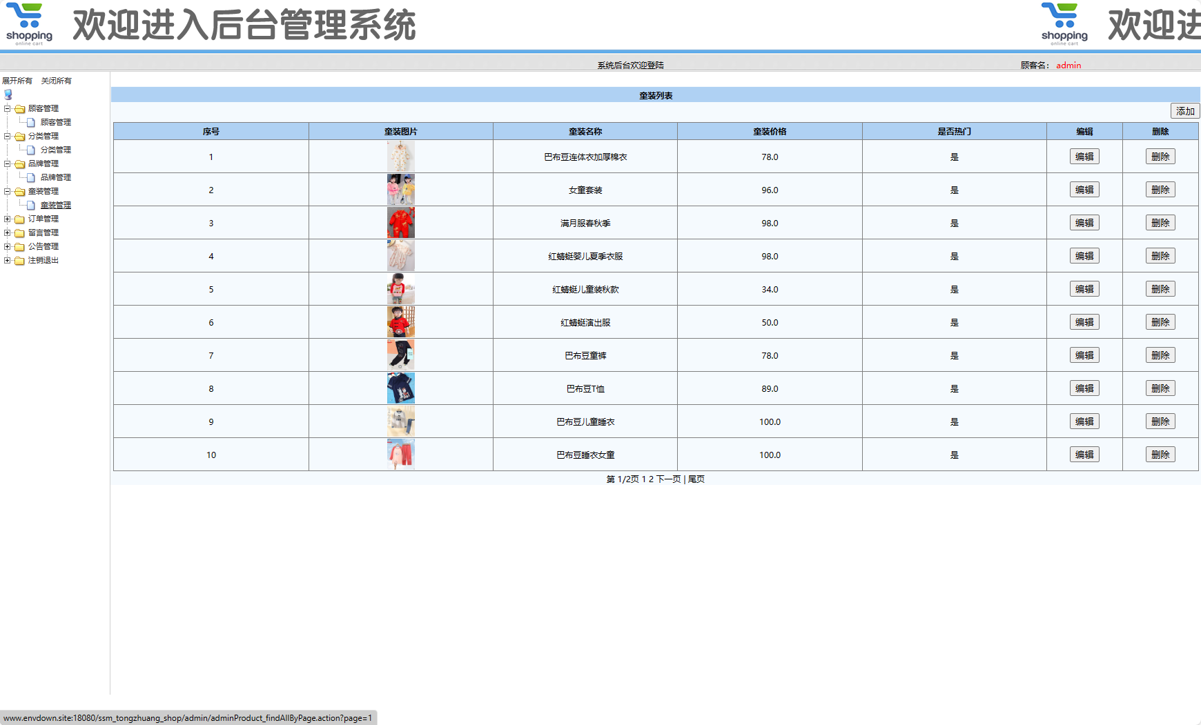The image size is (1201, 725).
Task: Go to 尾页 via pagination link
Action: pos(696,478)
